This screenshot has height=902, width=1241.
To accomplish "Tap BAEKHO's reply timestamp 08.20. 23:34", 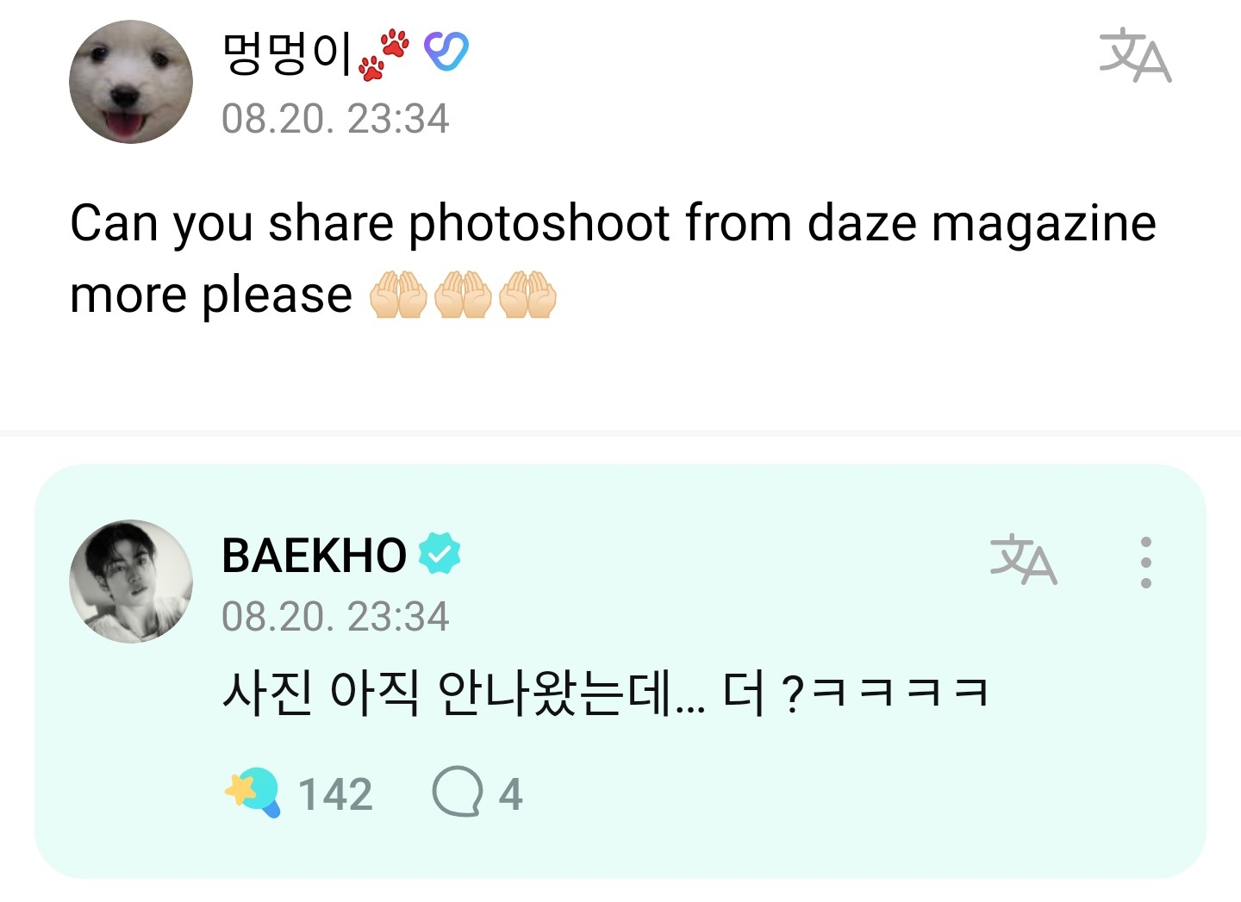I will click(335, 617).
